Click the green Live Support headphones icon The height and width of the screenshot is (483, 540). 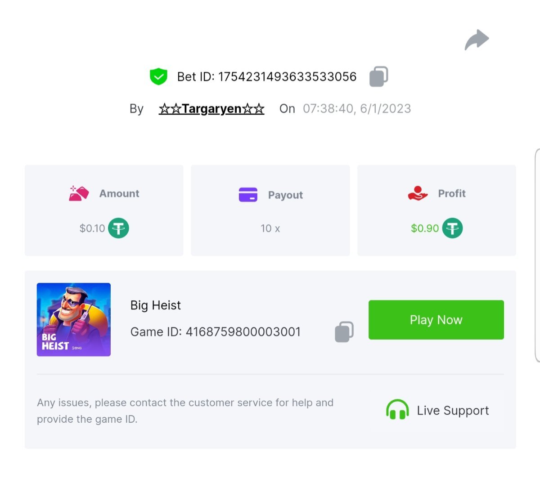tap(397, 410)
